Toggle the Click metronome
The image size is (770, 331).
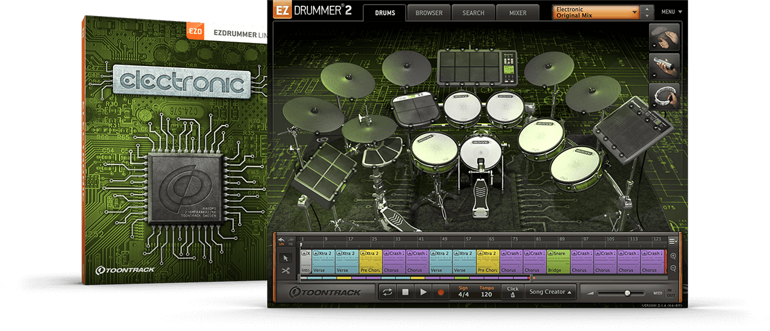[x=512, y=292]
